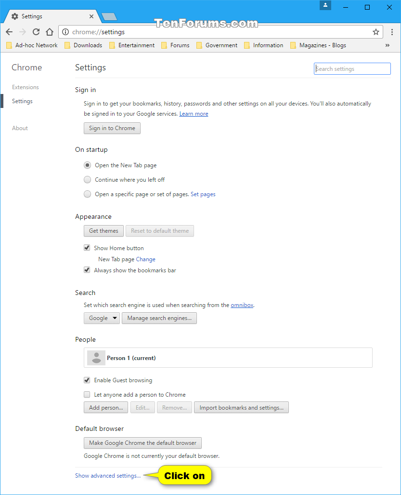Check Let anyone add a person to Chrome

click(87, 395)
